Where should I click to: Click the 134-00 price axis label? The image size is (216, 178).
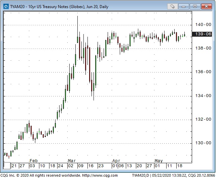pos(203,96)
